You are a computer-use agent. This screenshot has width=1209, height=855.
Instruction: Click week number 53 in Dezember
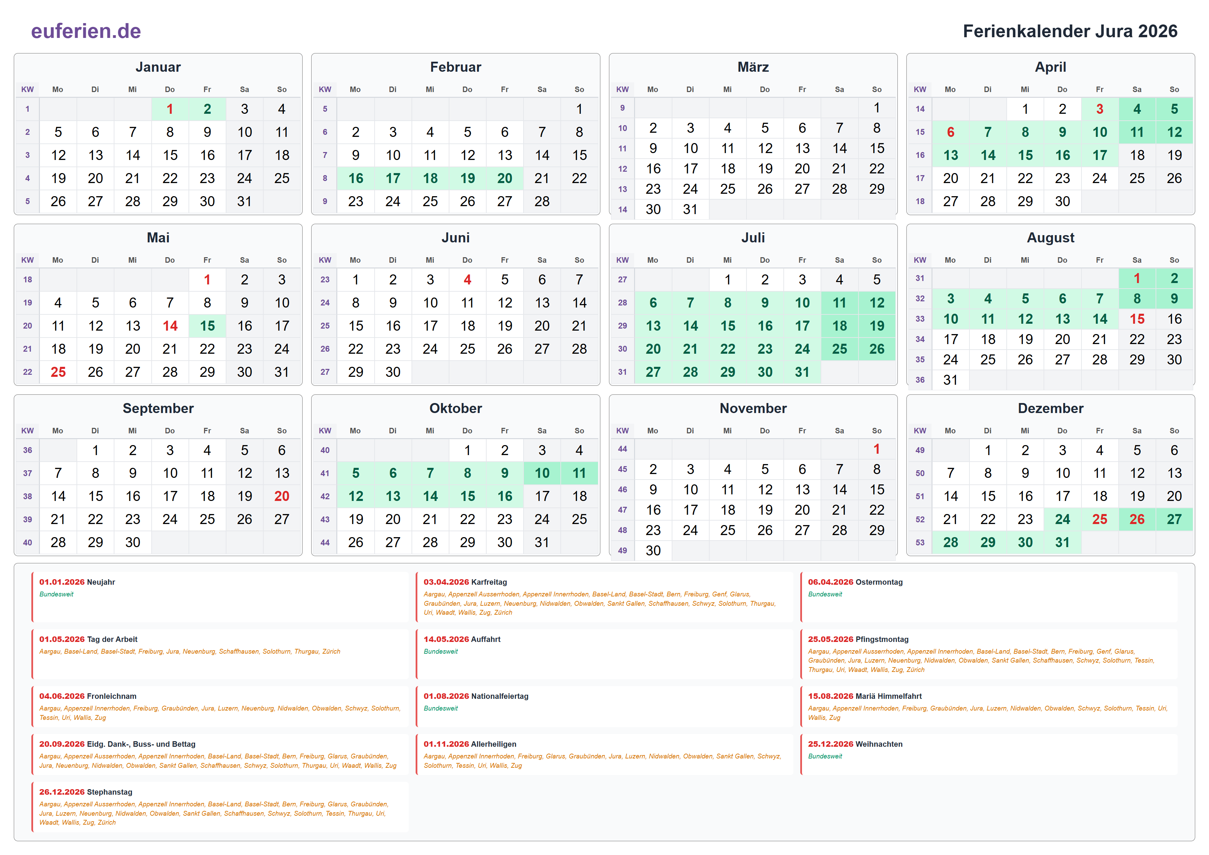coord(920,542)
